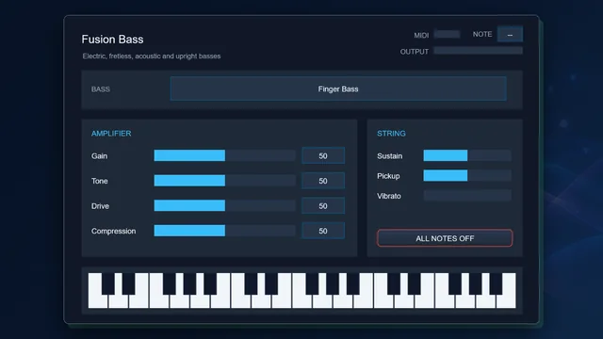Click the MIDI activity indicator
The image size is (603, 339).
click(447, 34)
